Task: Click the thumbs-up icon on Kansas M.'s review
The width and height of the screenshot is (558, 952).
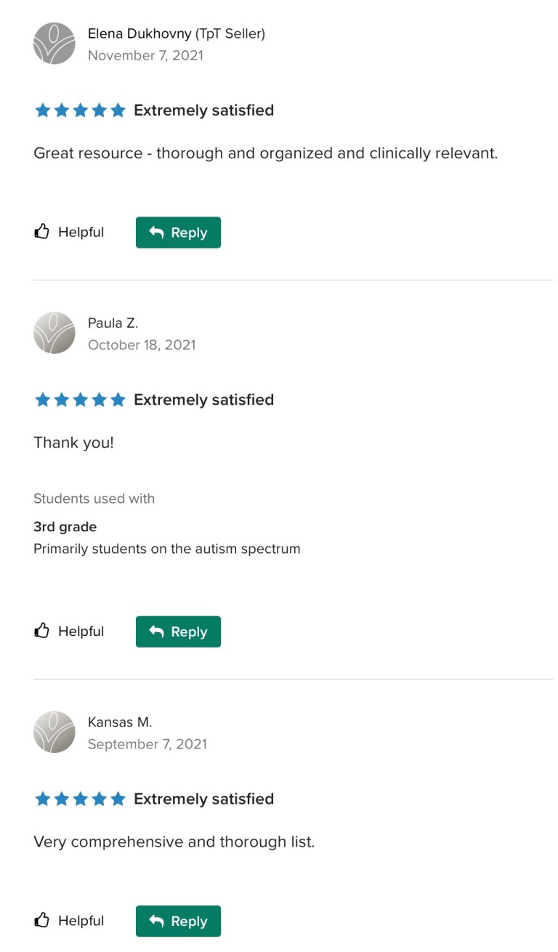Action: (x=43, y=920)
